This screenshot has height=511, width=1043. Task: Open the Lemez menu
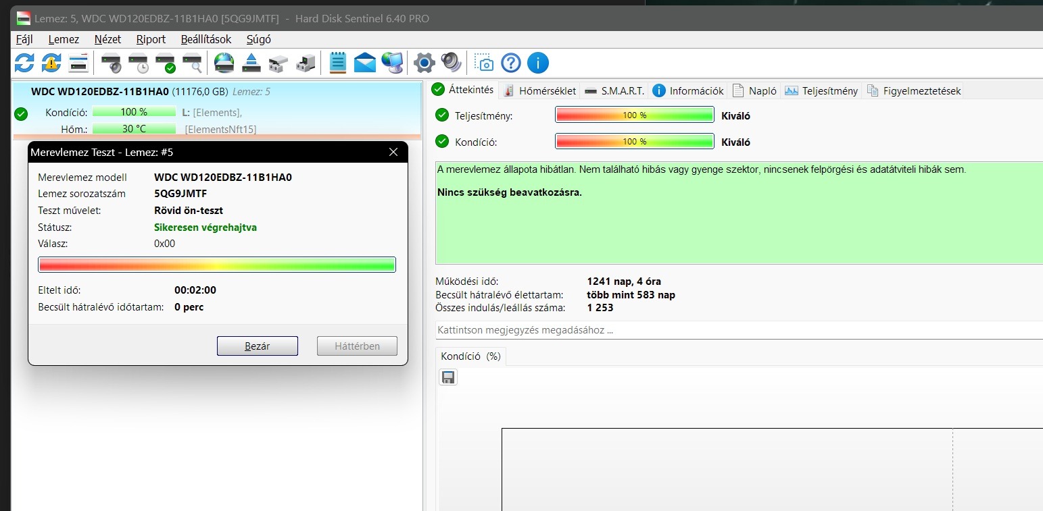pyautogui.click(x=64, y=39)
